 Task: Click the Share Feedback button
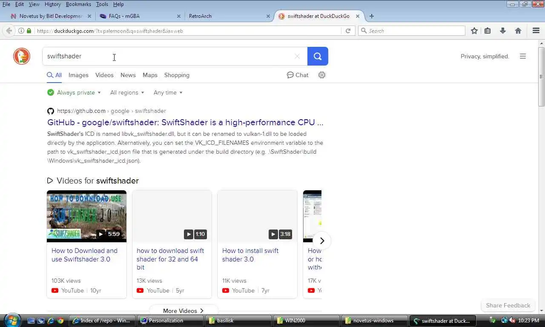(x=508, y=305)
